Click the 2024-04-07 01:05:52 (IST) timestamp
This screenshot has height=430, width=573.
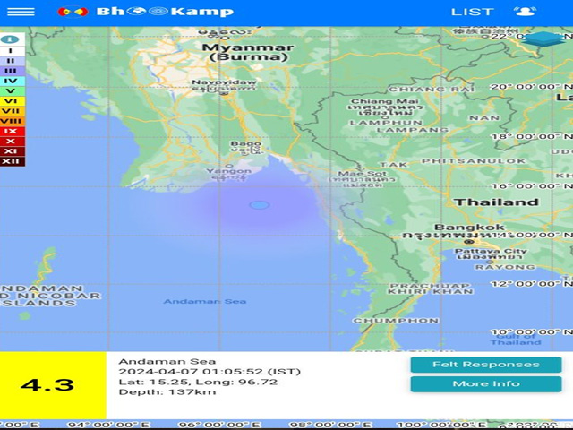point(210,372)
